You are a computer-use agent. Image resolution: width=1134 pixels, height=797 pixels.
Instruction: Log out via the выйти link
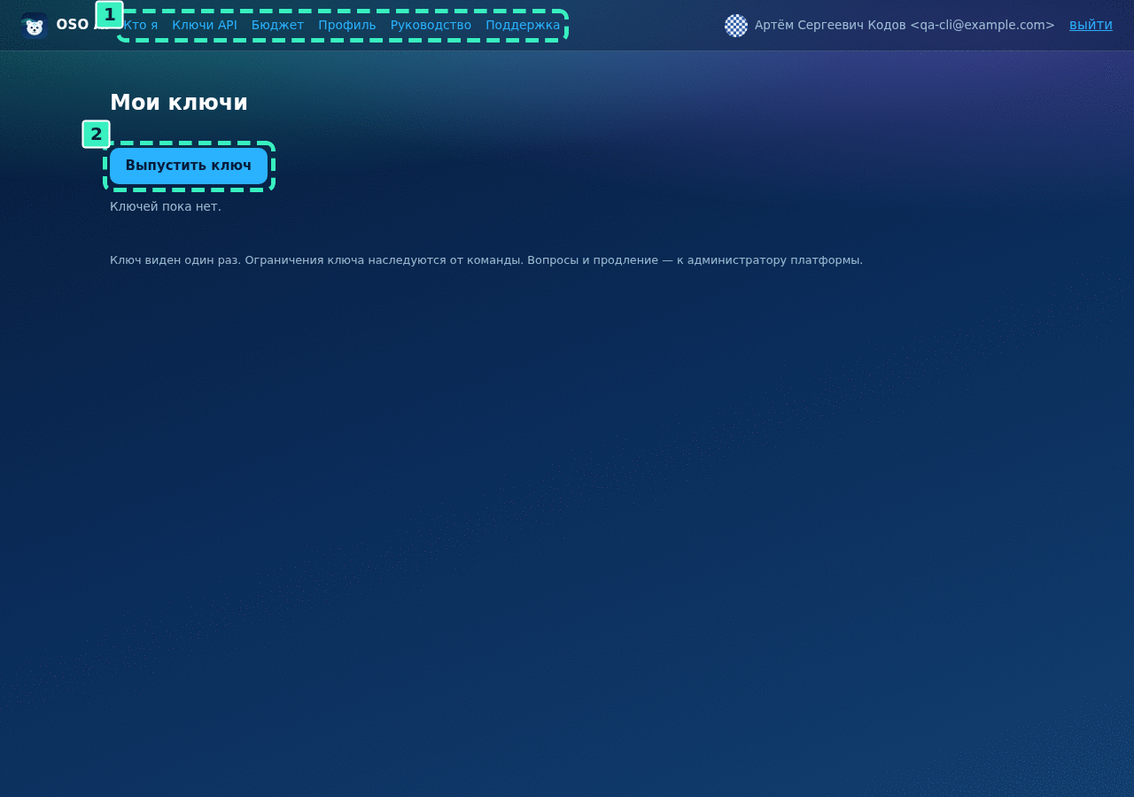tap(1091, 25)
